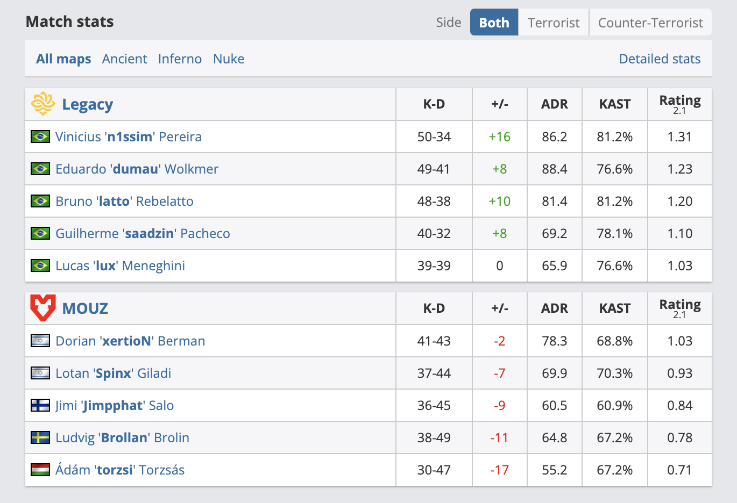Click the Legacy team logo icon
737x503 pixels.
click(x=43, y=104)
